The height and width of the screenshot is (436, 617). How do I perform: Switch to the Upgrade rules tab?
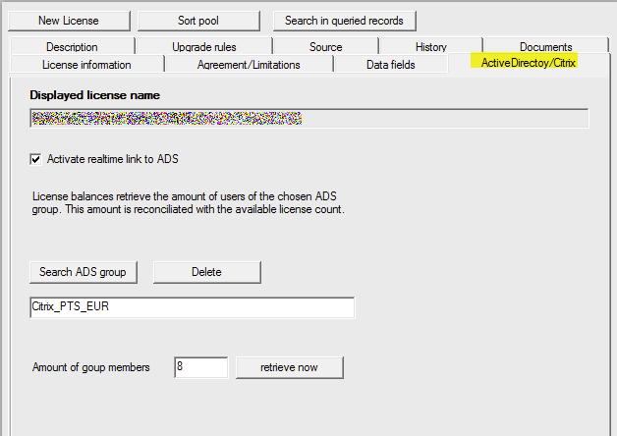point(203,47)
